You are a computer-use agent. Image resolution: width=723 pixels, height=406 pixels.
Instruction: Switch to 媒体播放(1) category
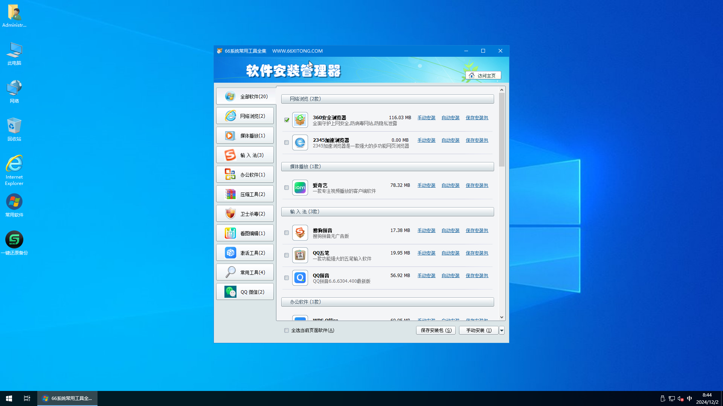[245, 135]
